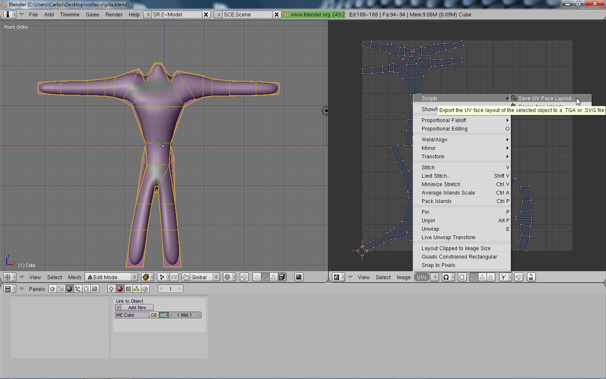Click Snap to Pixels menu entry
Screen dimensions: 606x379
pyautogui.click(x=462, y=265)
